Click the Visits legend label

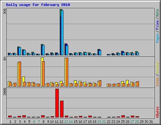157,68
